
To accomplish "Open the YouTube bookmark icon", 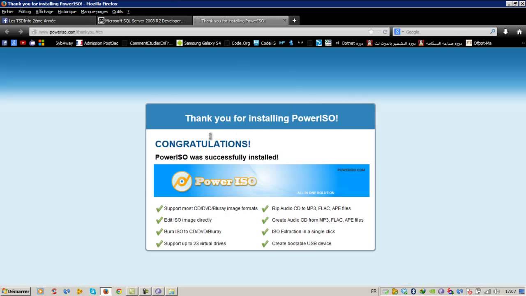I will click(x=23, y=43).
